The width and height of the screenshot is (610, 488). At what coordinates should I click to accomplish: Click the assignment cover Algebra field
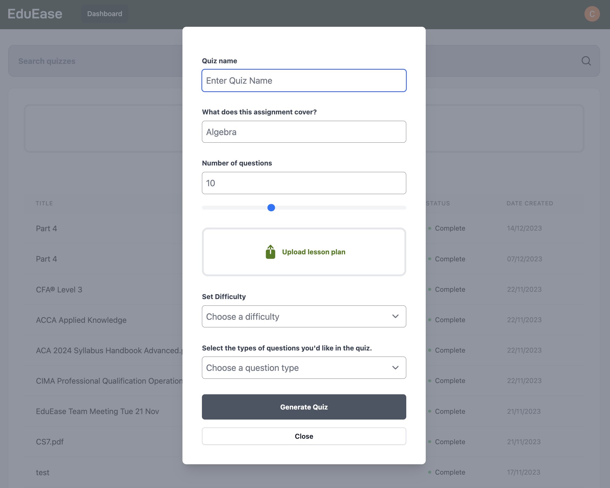click(304, 132)
